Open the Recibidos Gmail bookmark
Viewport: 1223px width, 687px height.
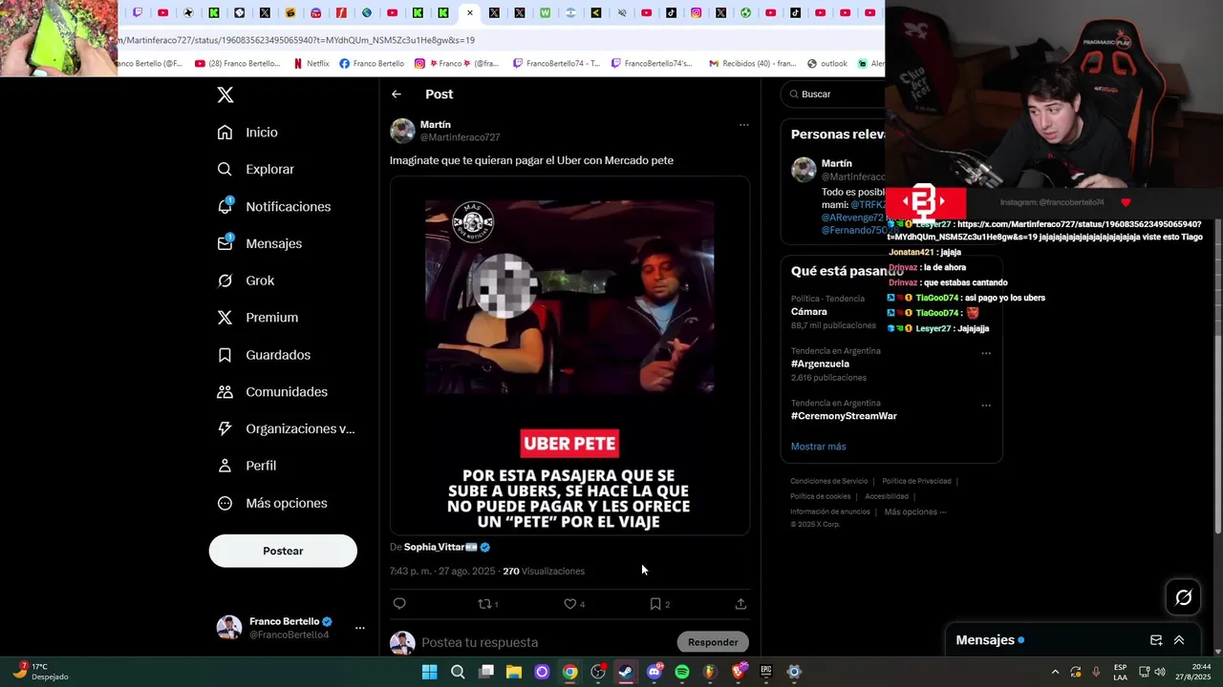752,63
